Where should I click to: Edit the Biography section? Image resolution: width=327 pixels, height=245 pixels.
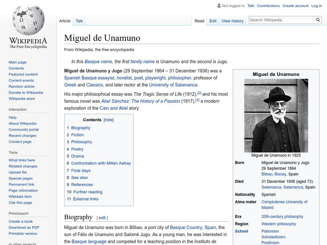coord(102,218)
